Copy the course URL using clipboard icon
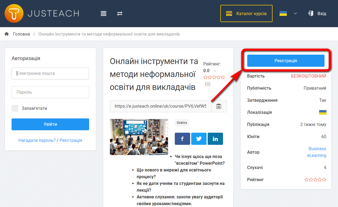This screenshot has width=338, height=207. click(219, 106)
